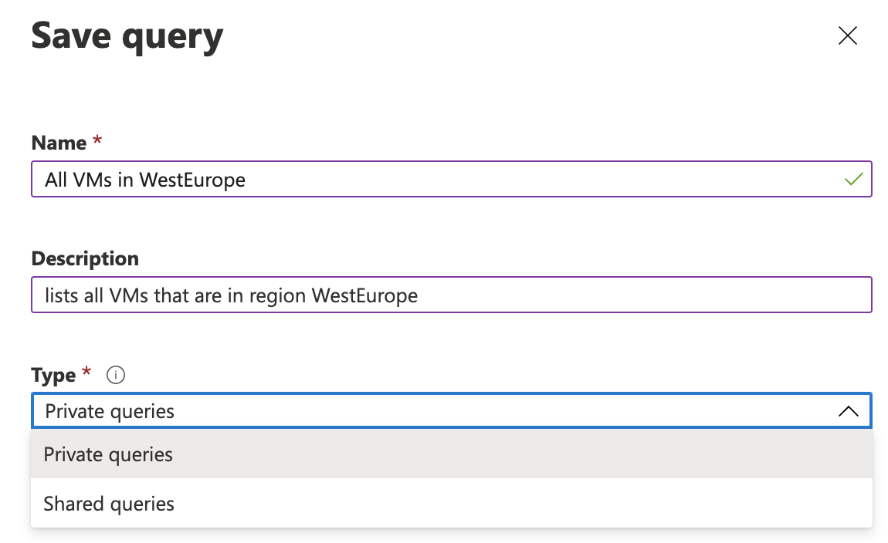888x543 pixels.
Task: Select the Shared queries option
Action: click(x=452, y=504)
